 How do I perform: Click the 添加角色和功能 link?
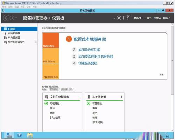tap(89, 50)
